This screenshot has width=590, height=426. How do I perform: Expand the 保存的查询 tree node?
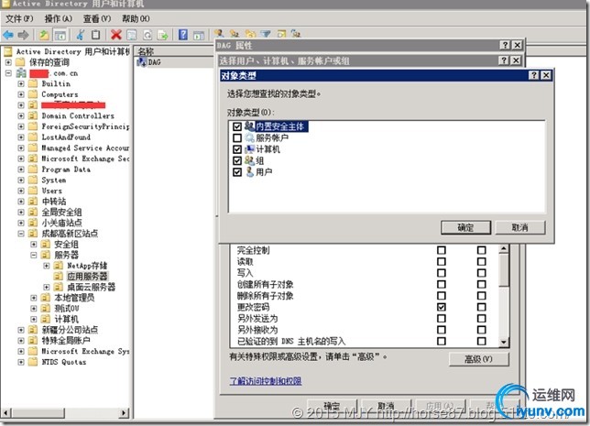pyautogui.click(x=8, y=61)
